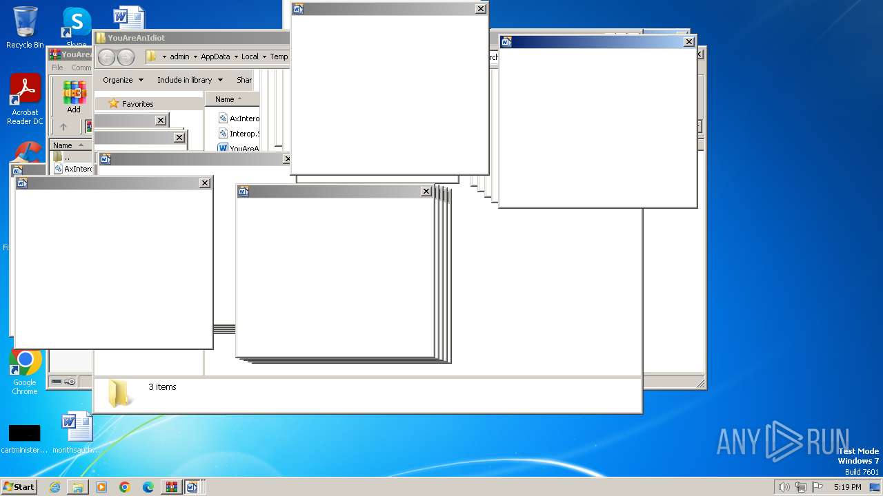Launch Chrome from the taskbar
This screenshot has width=883, height=496.
125,487
